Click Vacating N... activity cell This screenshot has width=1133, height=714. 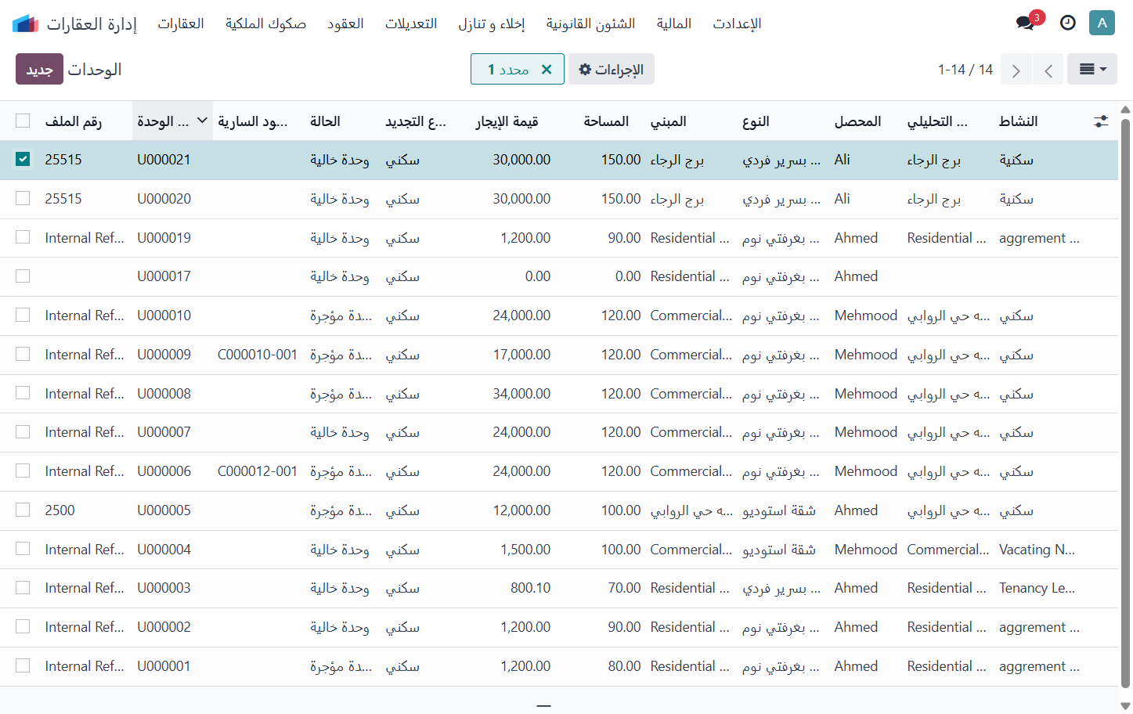pyautogui.click(x=1037, y=550)
